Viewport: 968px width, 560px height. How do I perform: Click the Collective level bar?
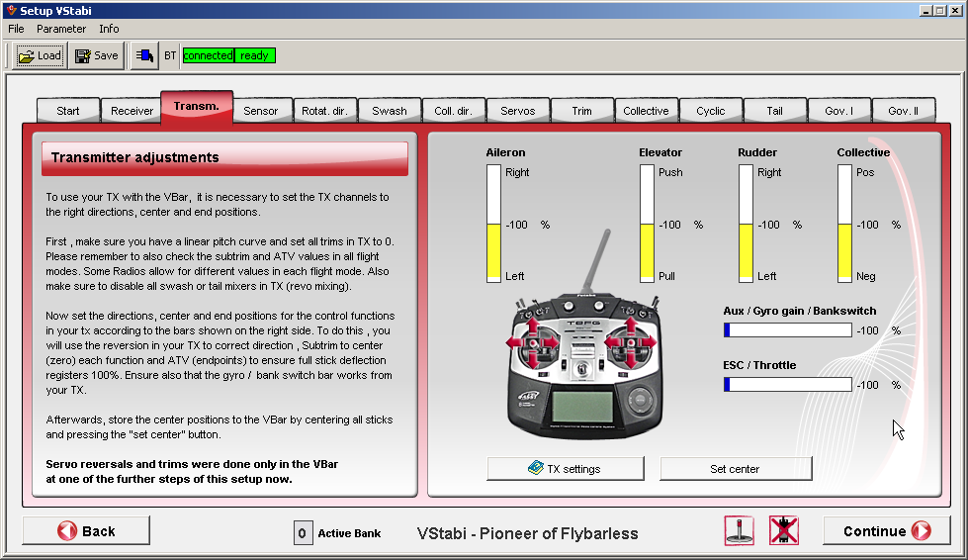[x=844, y=224]
